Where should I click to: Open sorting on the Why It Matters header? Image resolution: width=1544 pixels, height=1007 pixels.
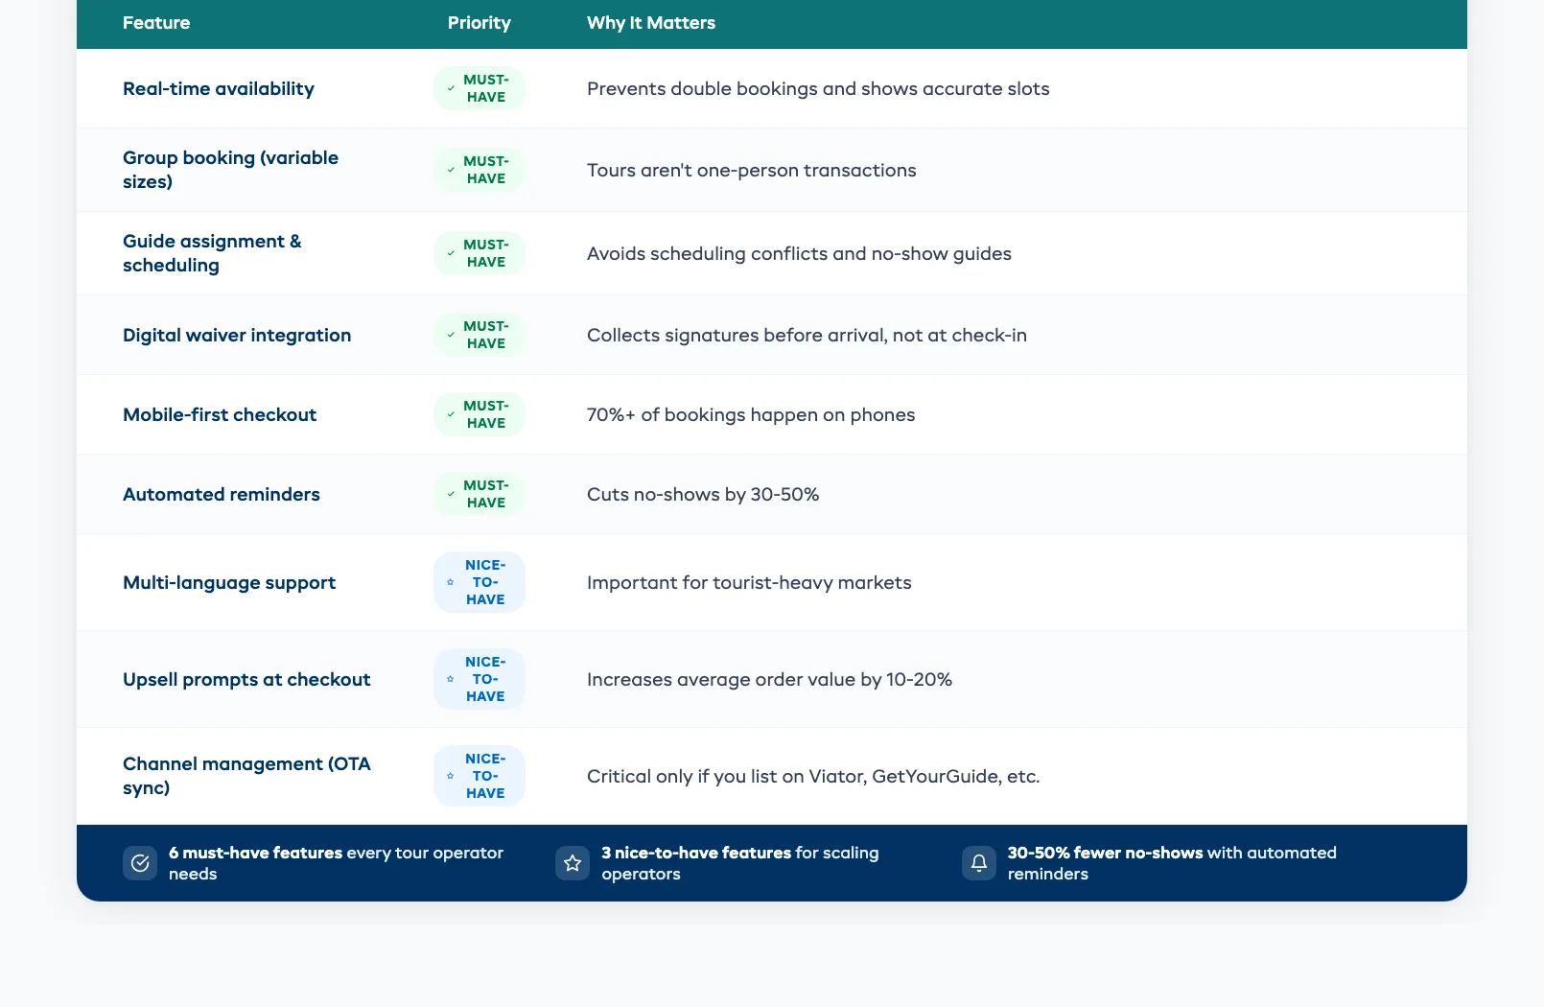[650, 22]
